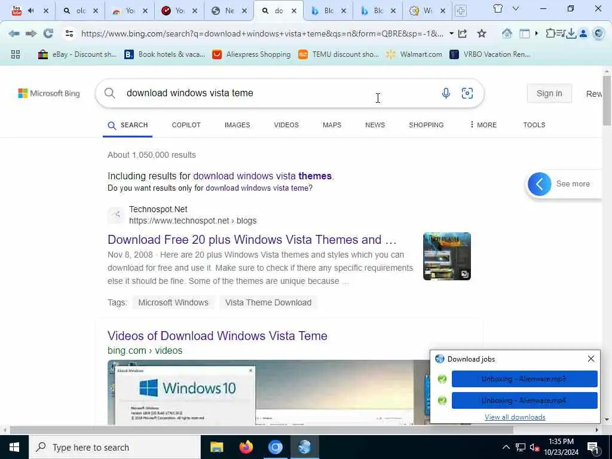Click the magnifier icon in Bing search box
The height and width of the screenshot is (459, 612).
coord(110,93)
